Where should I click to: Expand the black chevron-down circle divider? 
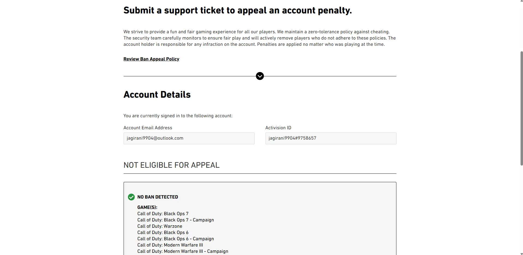260,76
